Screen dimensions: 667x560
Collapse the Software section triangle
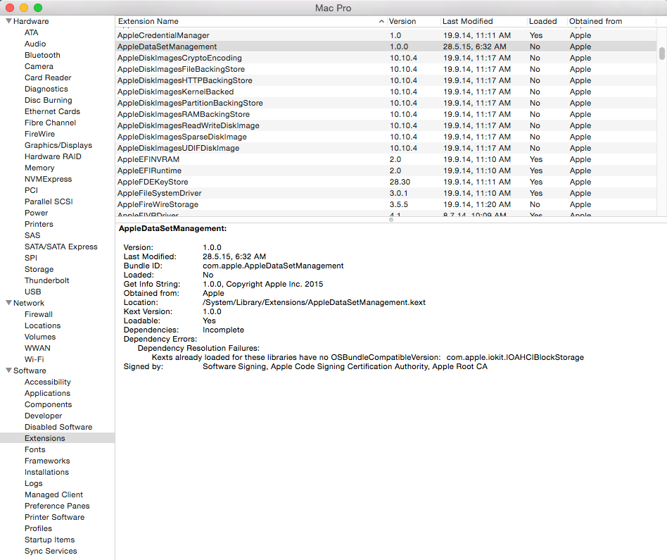(x=8, y=371)
